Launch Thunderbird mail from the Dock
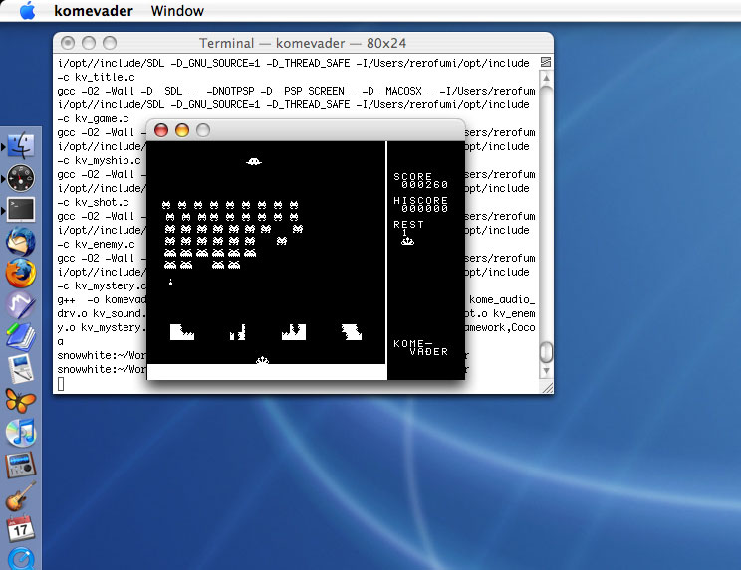Image resolution: width=741 pixels, height=570 pixels. tap(21, 242)
